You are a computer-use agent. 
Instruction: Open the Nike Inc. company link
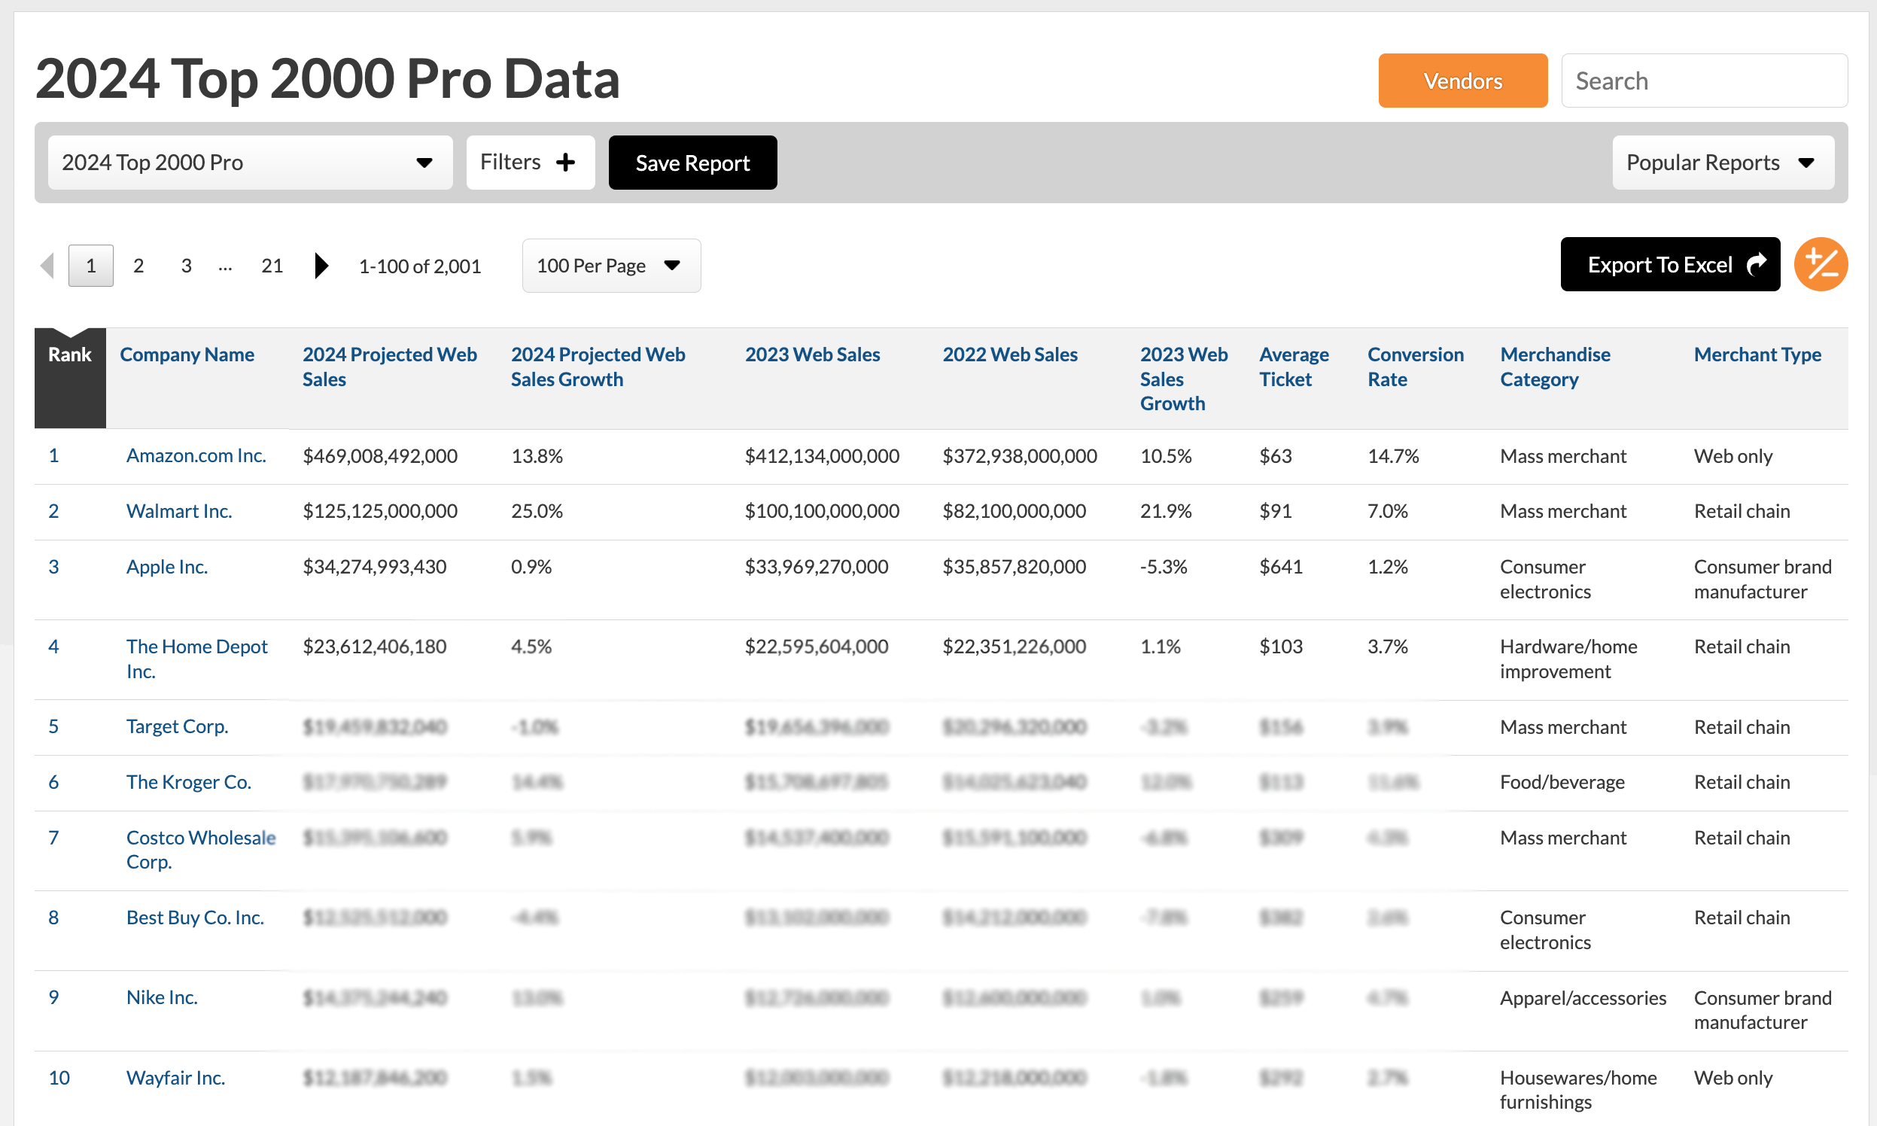[x=162, y=997]
